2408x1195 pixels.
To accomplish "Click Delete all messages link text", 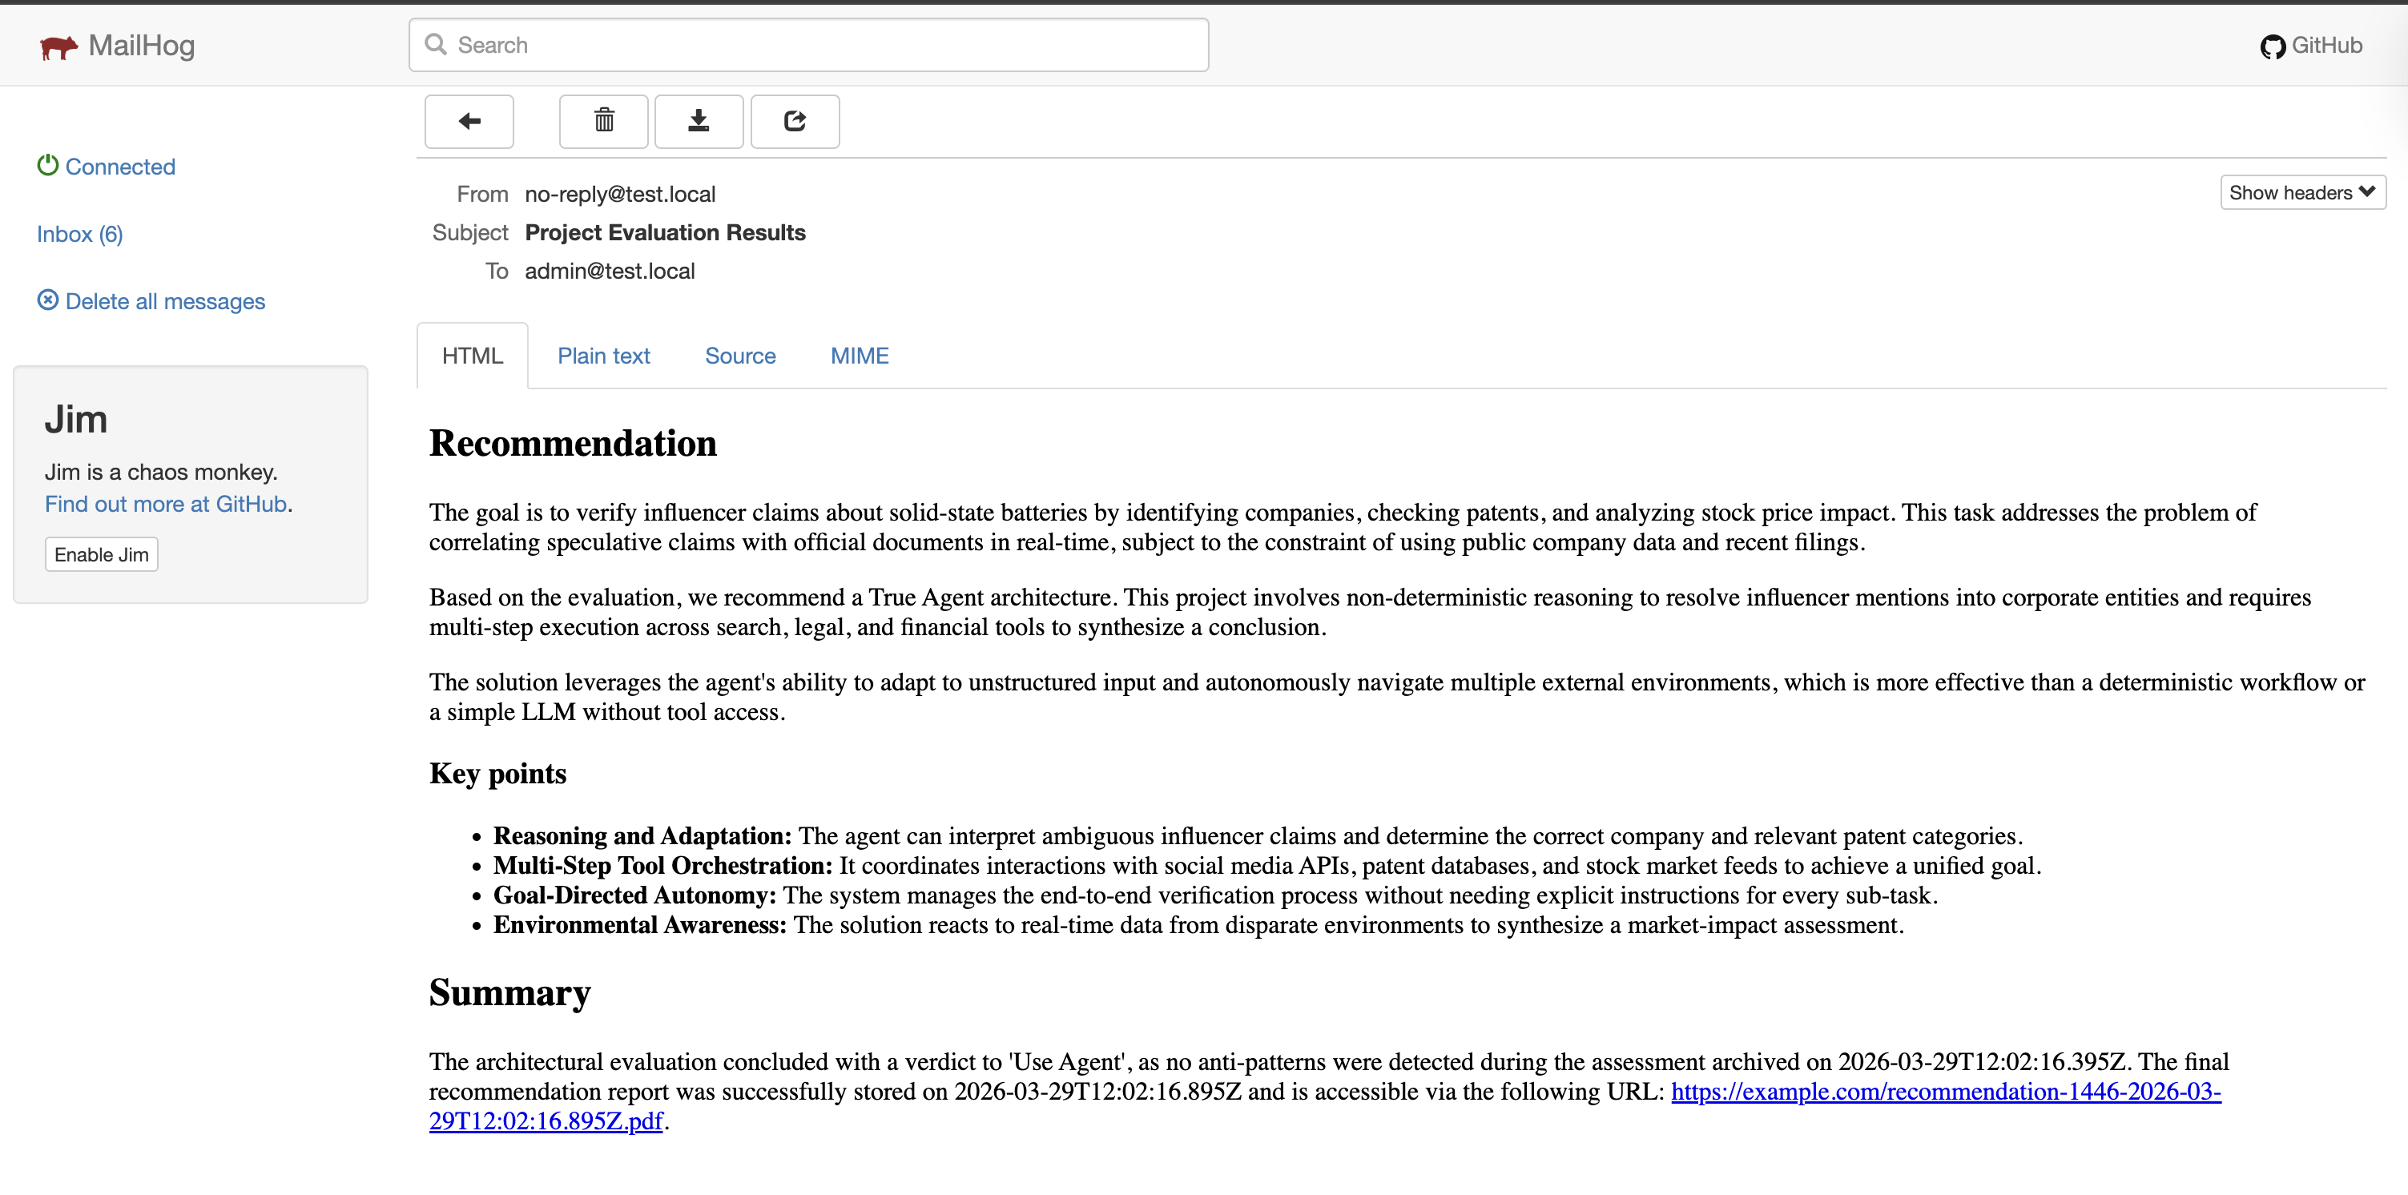I will 164,301.
